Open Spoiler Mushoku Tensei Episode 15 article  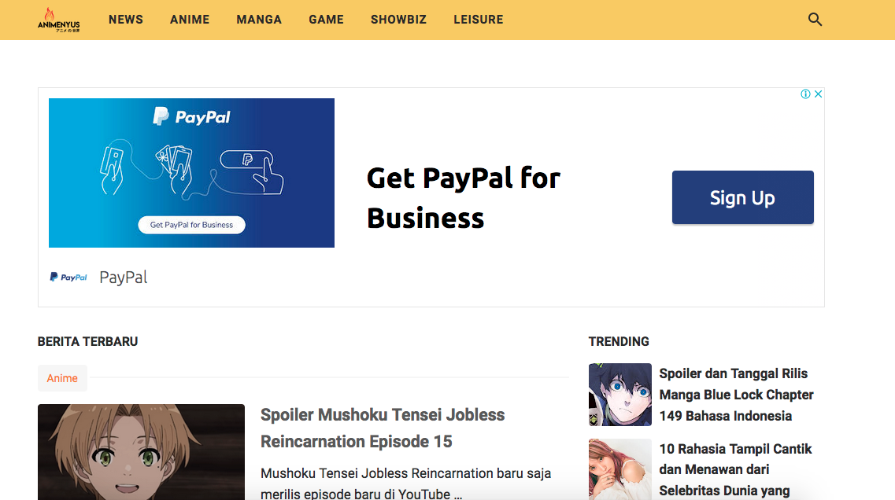tap(383, 428)
